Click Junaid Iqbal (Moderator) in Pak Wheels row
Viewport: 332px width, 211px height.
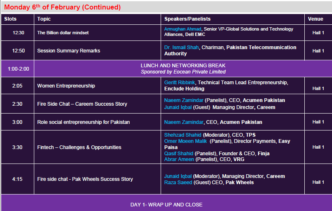pos(178,176)
